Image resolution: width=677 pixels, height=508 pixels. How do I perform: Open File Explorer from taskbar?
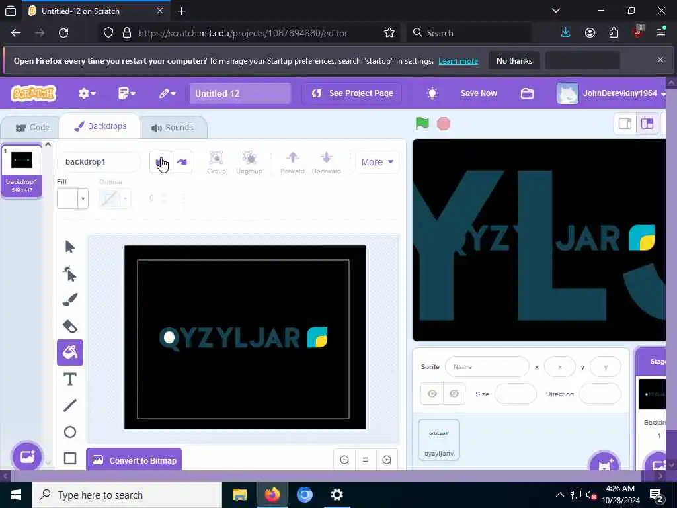point(239,495)
